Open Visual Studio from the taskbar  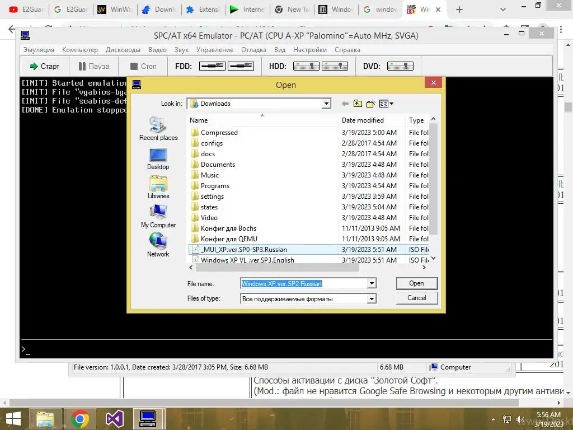click(x=114, y=419)
